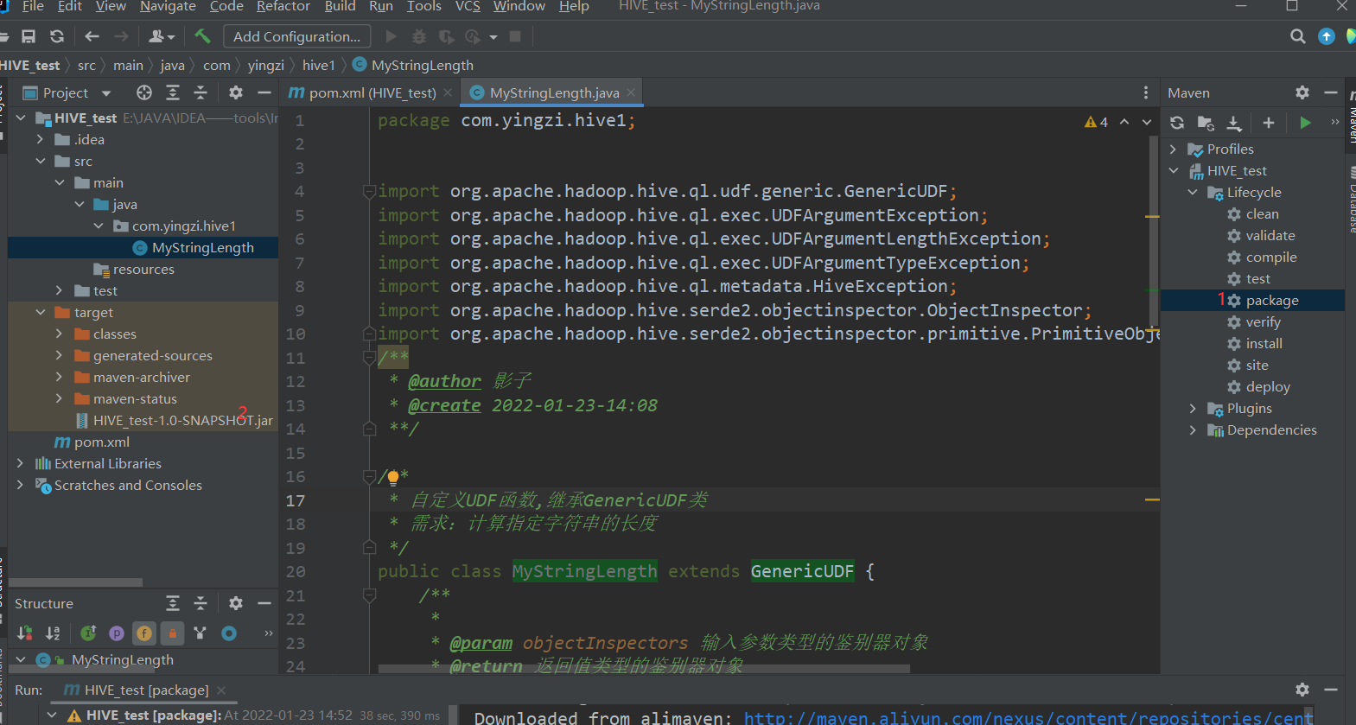Image resolution: width=1356 pixels, height=725 pixels.
Task: Select the HIVE_test [package] run tab
Action: 146,690
